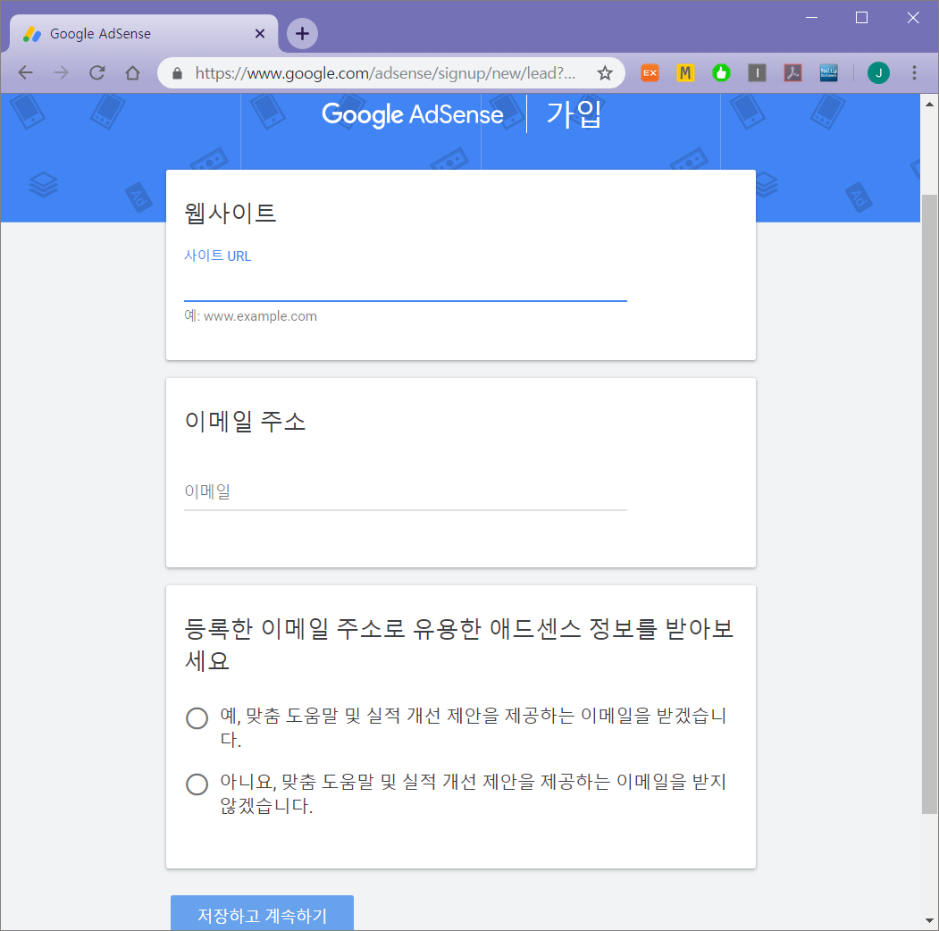Open a new tab with plus button

coord(302,34)
